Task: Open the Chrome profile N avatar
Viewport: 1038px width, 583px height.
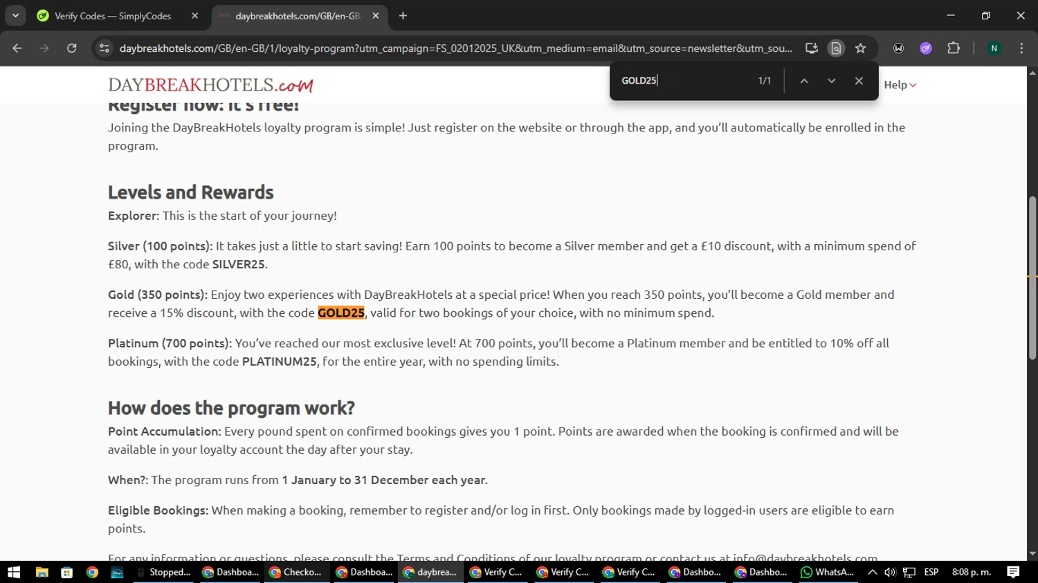Action: pos(994,48)
